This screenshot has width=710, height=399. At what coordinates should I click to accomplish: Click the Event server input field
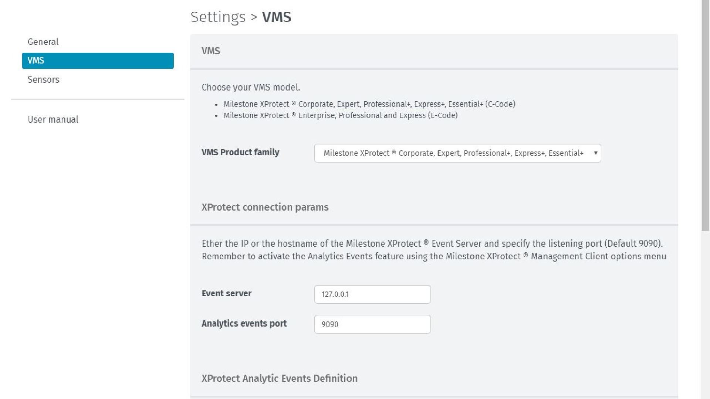[372, 294]
